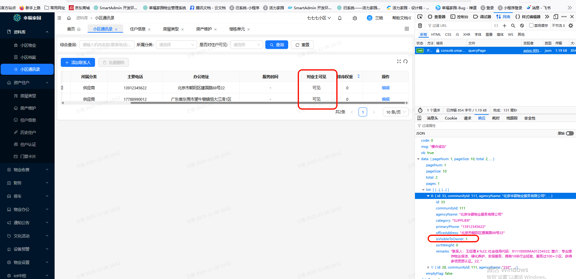Click the 查询 search button
576x279 pixels.
[x=276, y=45]
